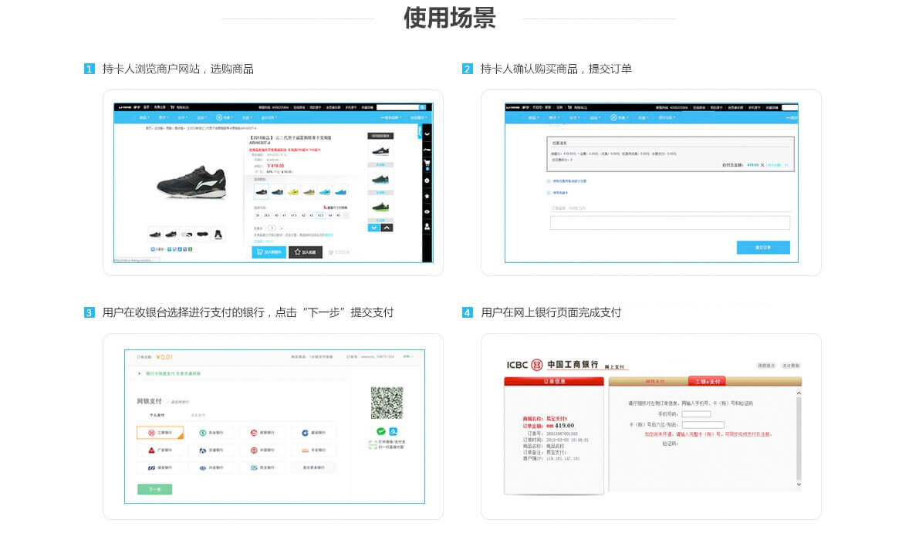Open the recommended green-soled shoe thumbnail
The width and height of the screenshot is (902, 533).
point(380,207)
